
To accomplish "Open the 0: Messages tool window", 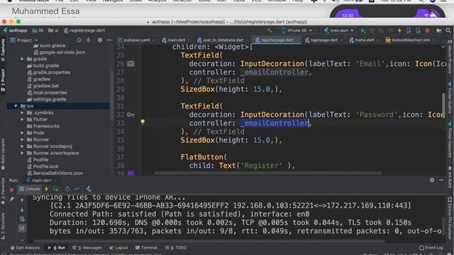I will point(87,248).
